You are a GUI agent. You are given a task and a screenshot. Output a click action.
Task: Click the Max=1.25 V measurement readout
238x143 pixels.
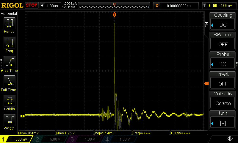pyautogui.click(x=75, y=133)
